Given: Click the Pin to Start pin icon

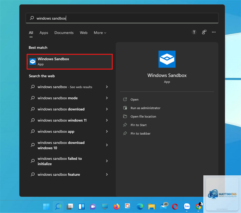Looking at the screenshot, I should click(125, 125).
